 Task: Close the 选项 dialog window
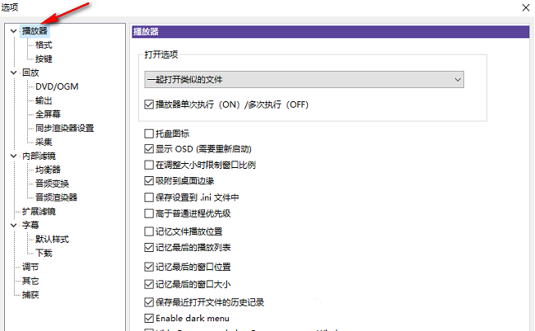tap(526, 7)
